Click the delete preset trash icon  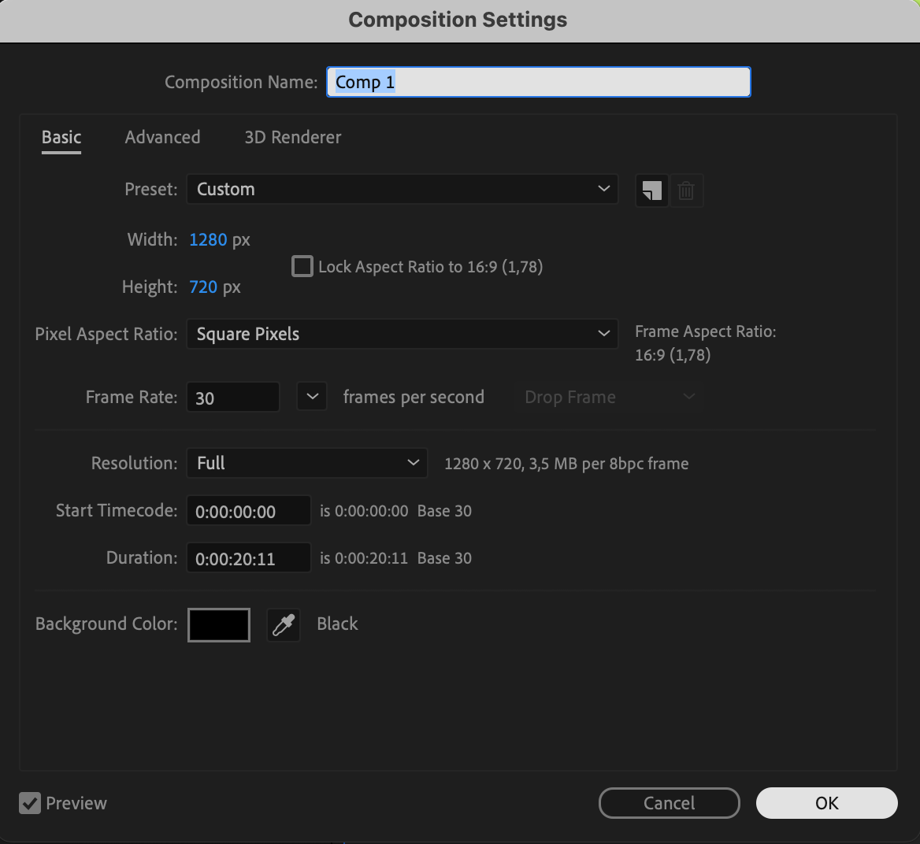(686, 191)
